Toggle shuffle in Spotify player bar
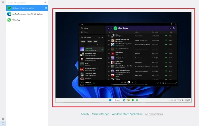This screenshot has height=126, width=199. tap(122, 82)
